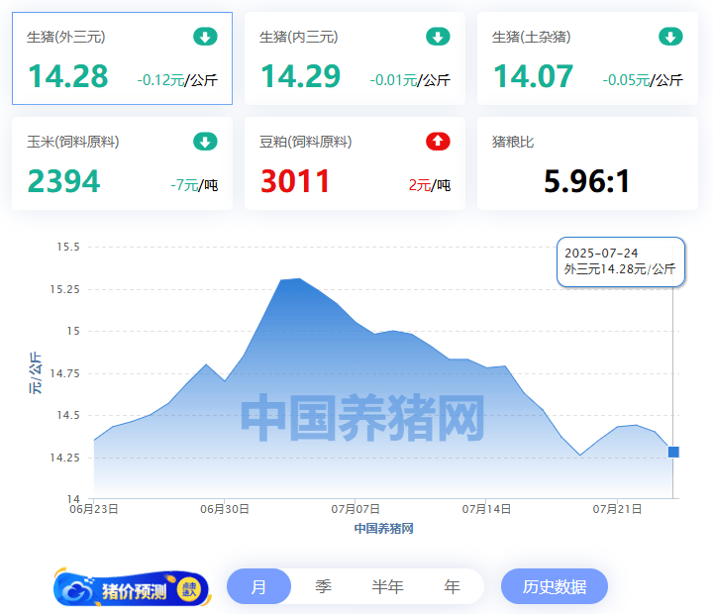The width and height of the screenshot is (713, 614).
Task: Open 历史数据 historical data
Action: coord(555,586)
